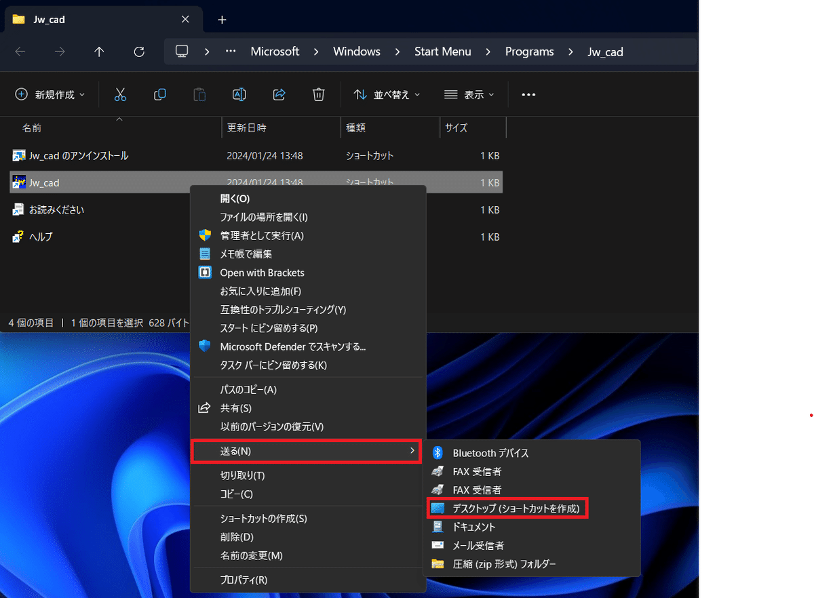This screenshot has height=598, width=814.
Task: Click the Share icon in toolbar
Action: (279, 95)
